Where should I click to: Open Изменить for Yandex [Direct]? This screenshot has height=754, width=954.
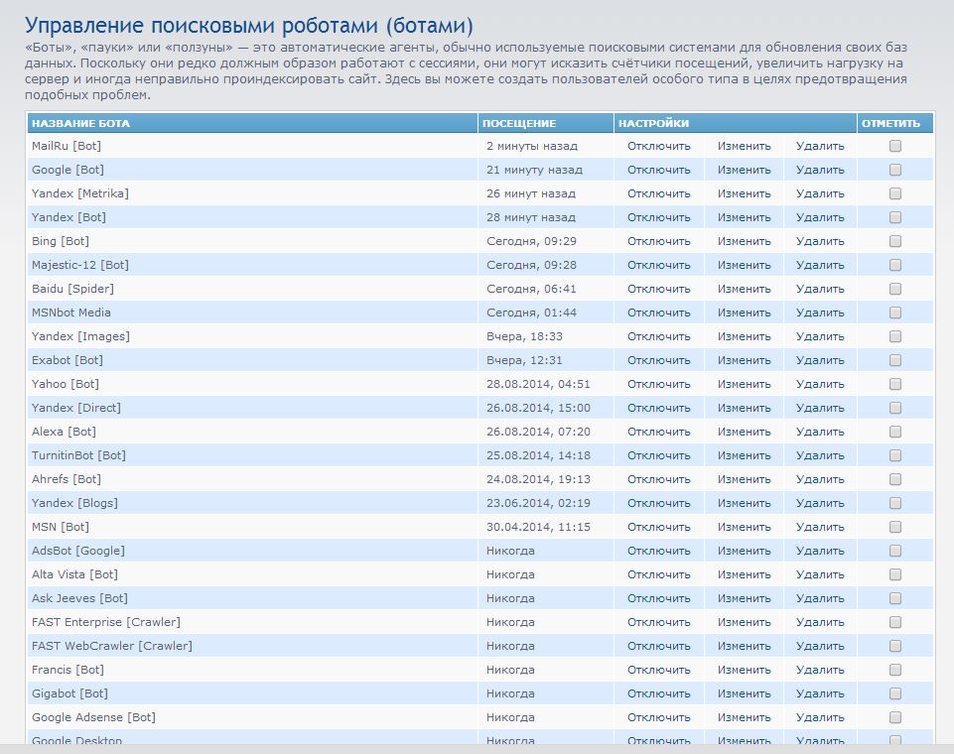[x=744, y=408]
